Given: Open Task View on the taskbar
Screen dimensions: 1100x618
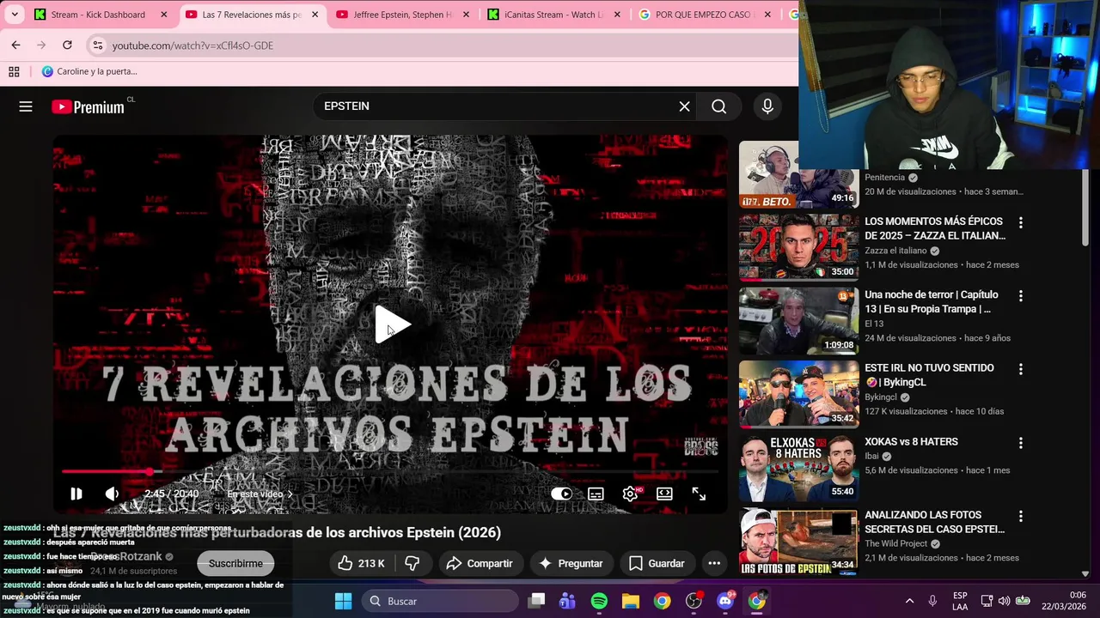Looking at the screenshot, I should 536,601.
